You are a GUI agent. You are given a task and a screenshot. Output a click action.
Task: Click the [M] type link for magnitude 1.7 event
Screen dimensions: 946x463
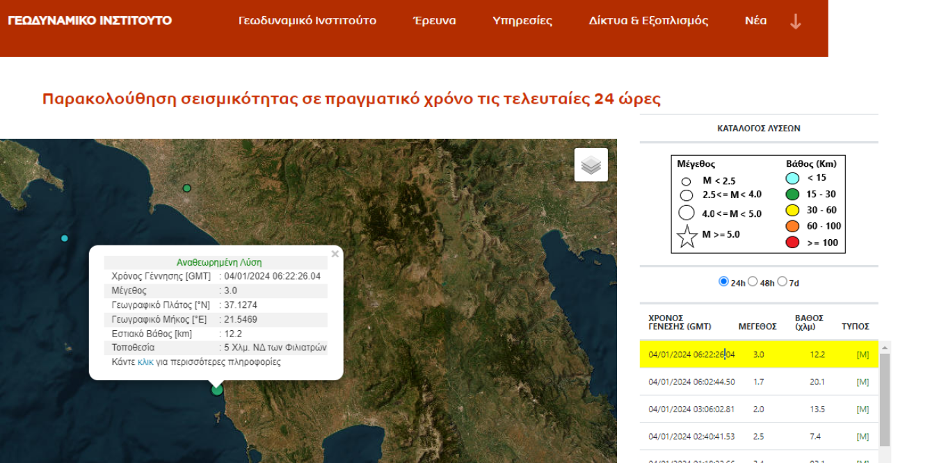pos(863,382)
